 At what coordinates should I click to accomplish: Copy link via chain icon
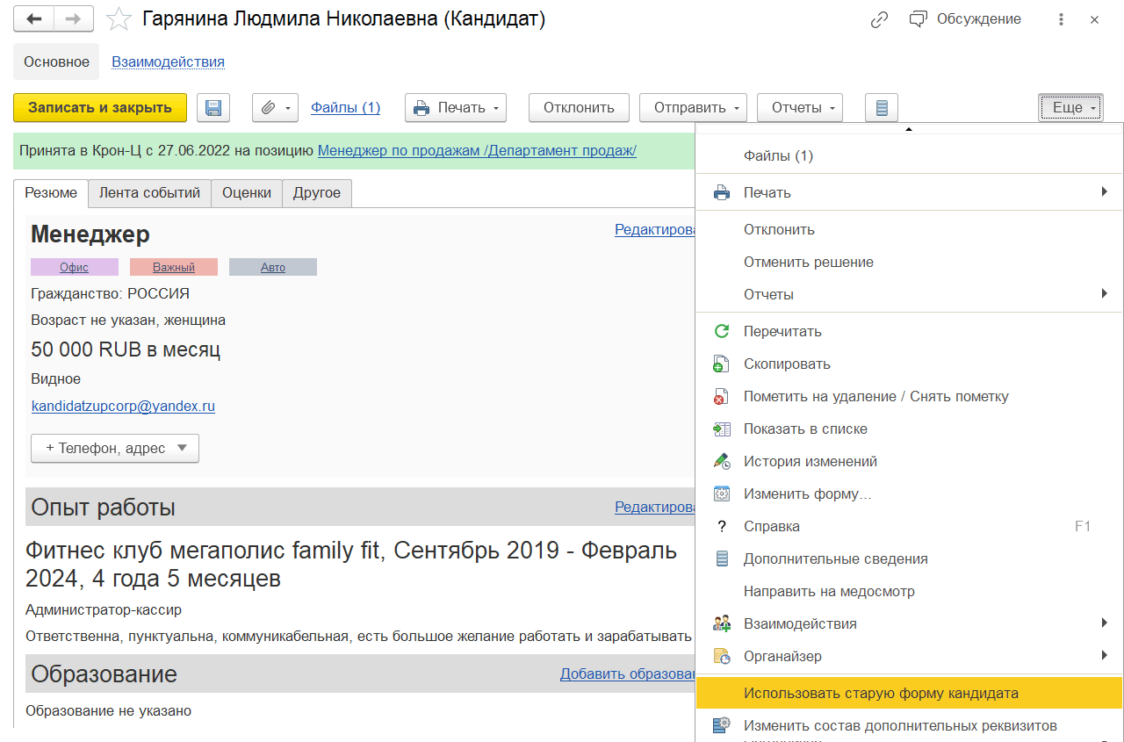[x=879, y=19]
